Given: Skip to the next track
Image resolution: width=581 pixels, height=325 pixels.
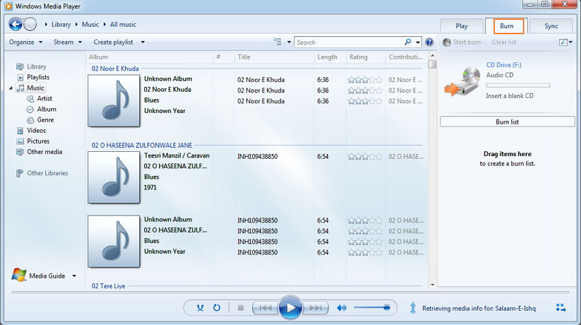Looking at the screenshot, I should point(315,308).
